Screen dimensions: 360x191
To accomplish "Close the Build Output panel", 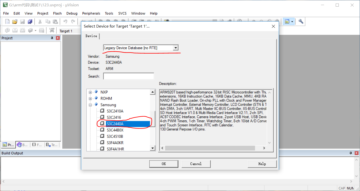I will pyautogui.click(x=356, y=153).
